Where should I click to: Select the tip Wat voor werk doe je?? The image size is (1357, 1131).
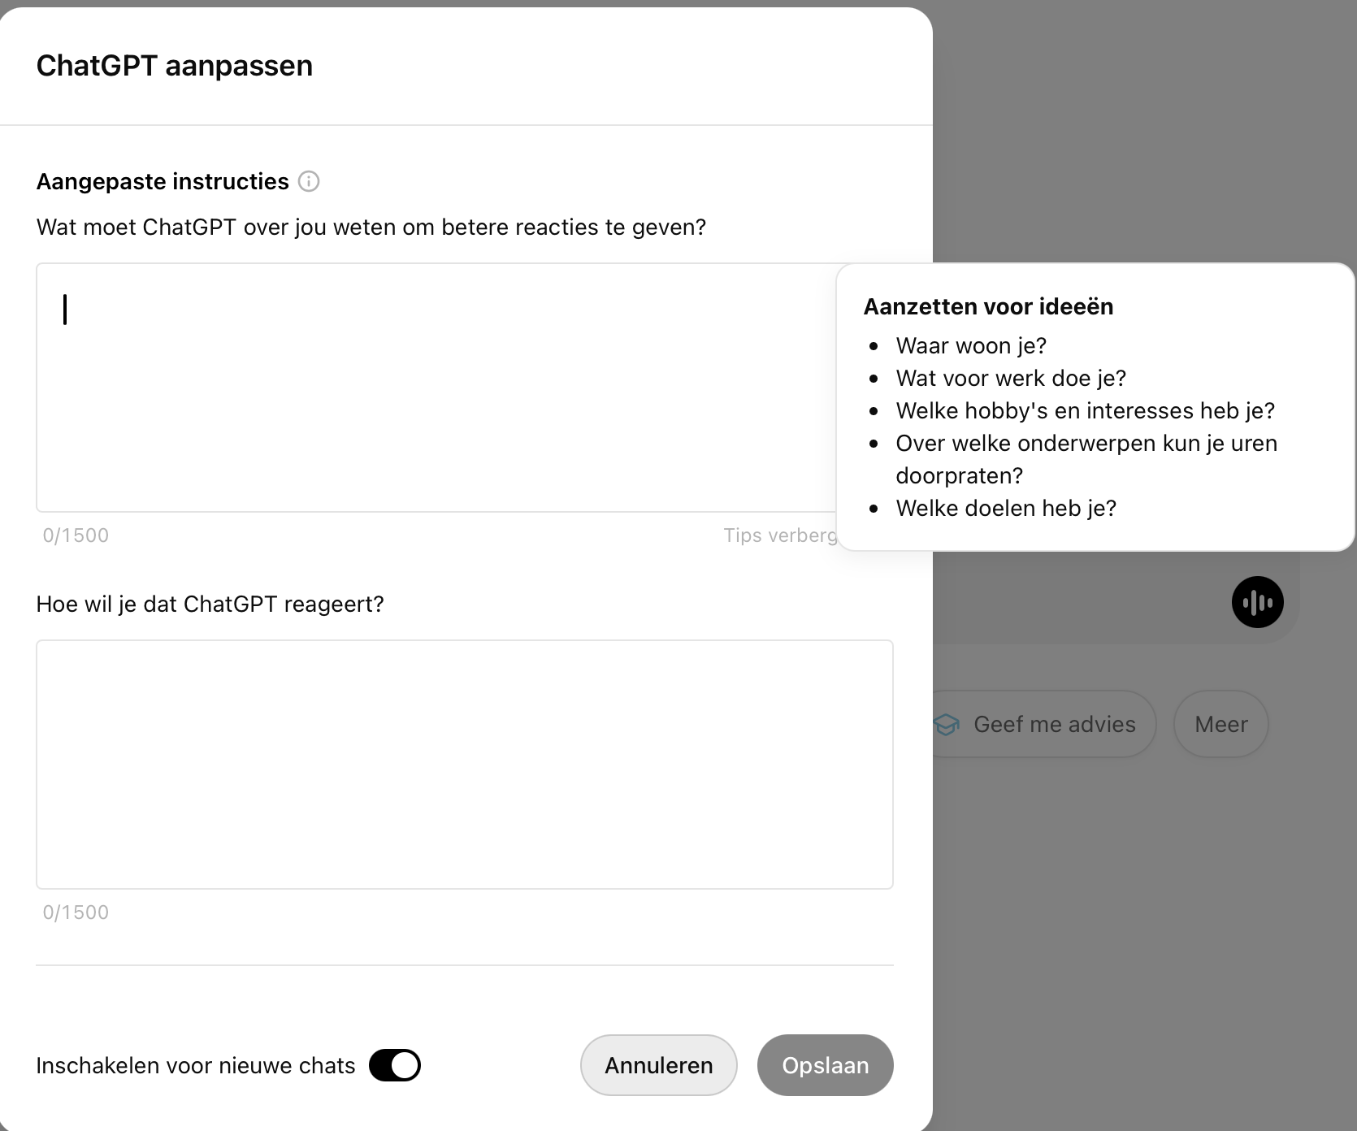tap(1011, 378)
